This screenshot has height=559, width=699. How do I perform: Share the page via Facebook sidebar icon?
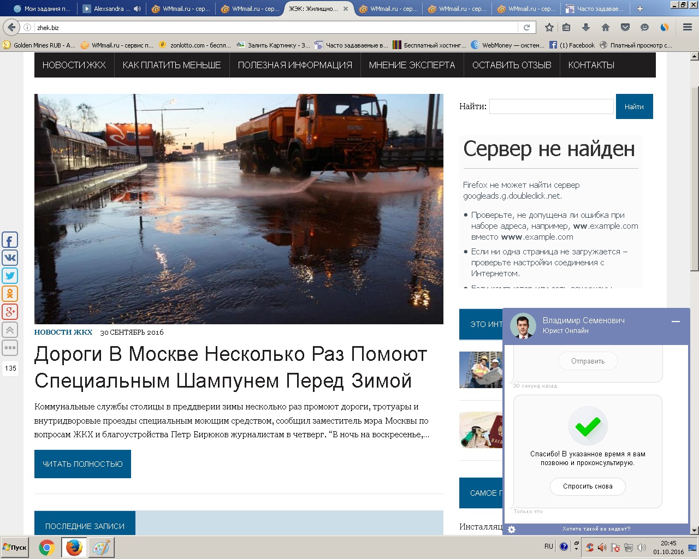pos(10,240)
